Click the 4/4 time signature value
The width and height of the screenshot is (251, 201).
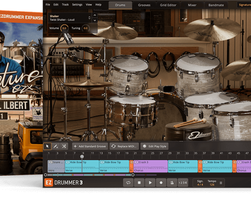pos(200,184)
